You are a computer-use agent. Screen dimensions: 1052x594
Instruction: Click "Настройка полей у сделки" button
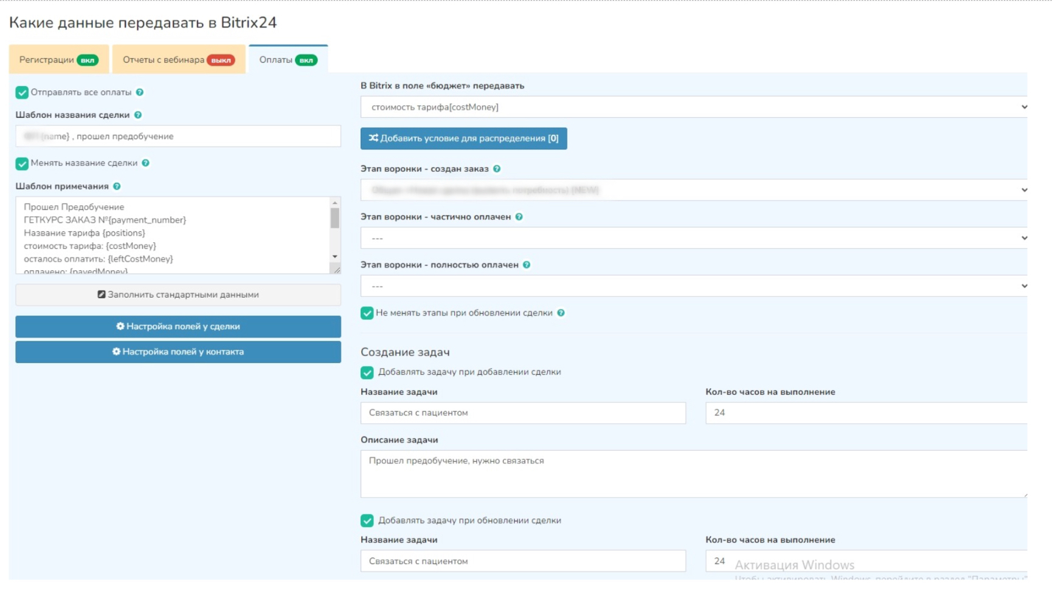pos(178,327)
